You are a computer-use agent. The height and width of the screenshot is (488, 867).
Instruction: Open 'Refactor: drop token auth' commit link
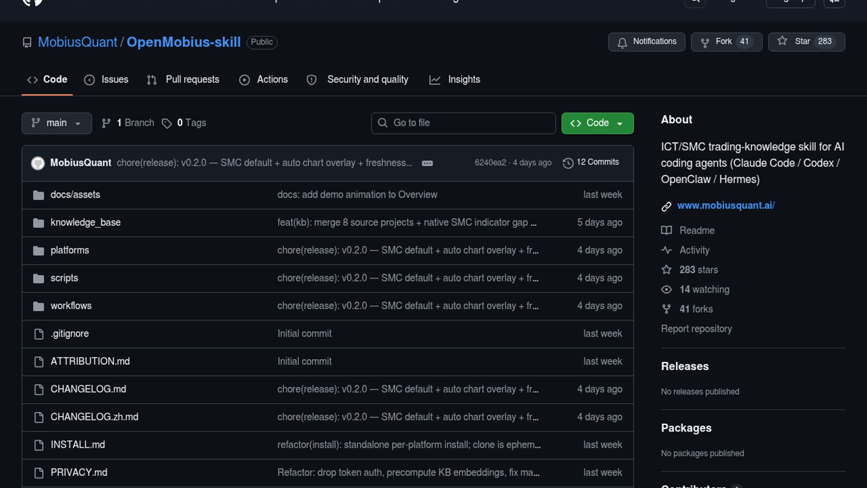point(408,473)
